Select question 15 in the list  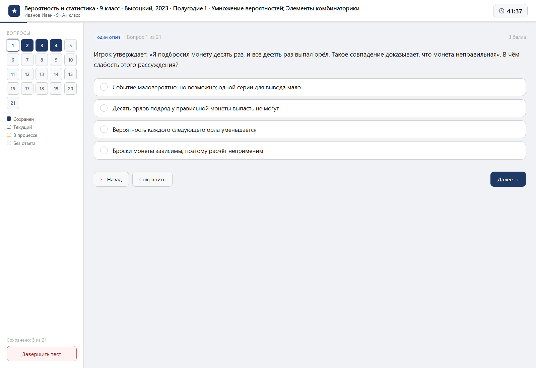[70, 74]
